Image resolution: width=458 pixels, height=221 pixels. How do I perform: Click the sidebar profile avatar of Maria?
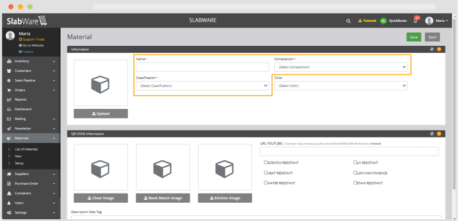[10, 35]
